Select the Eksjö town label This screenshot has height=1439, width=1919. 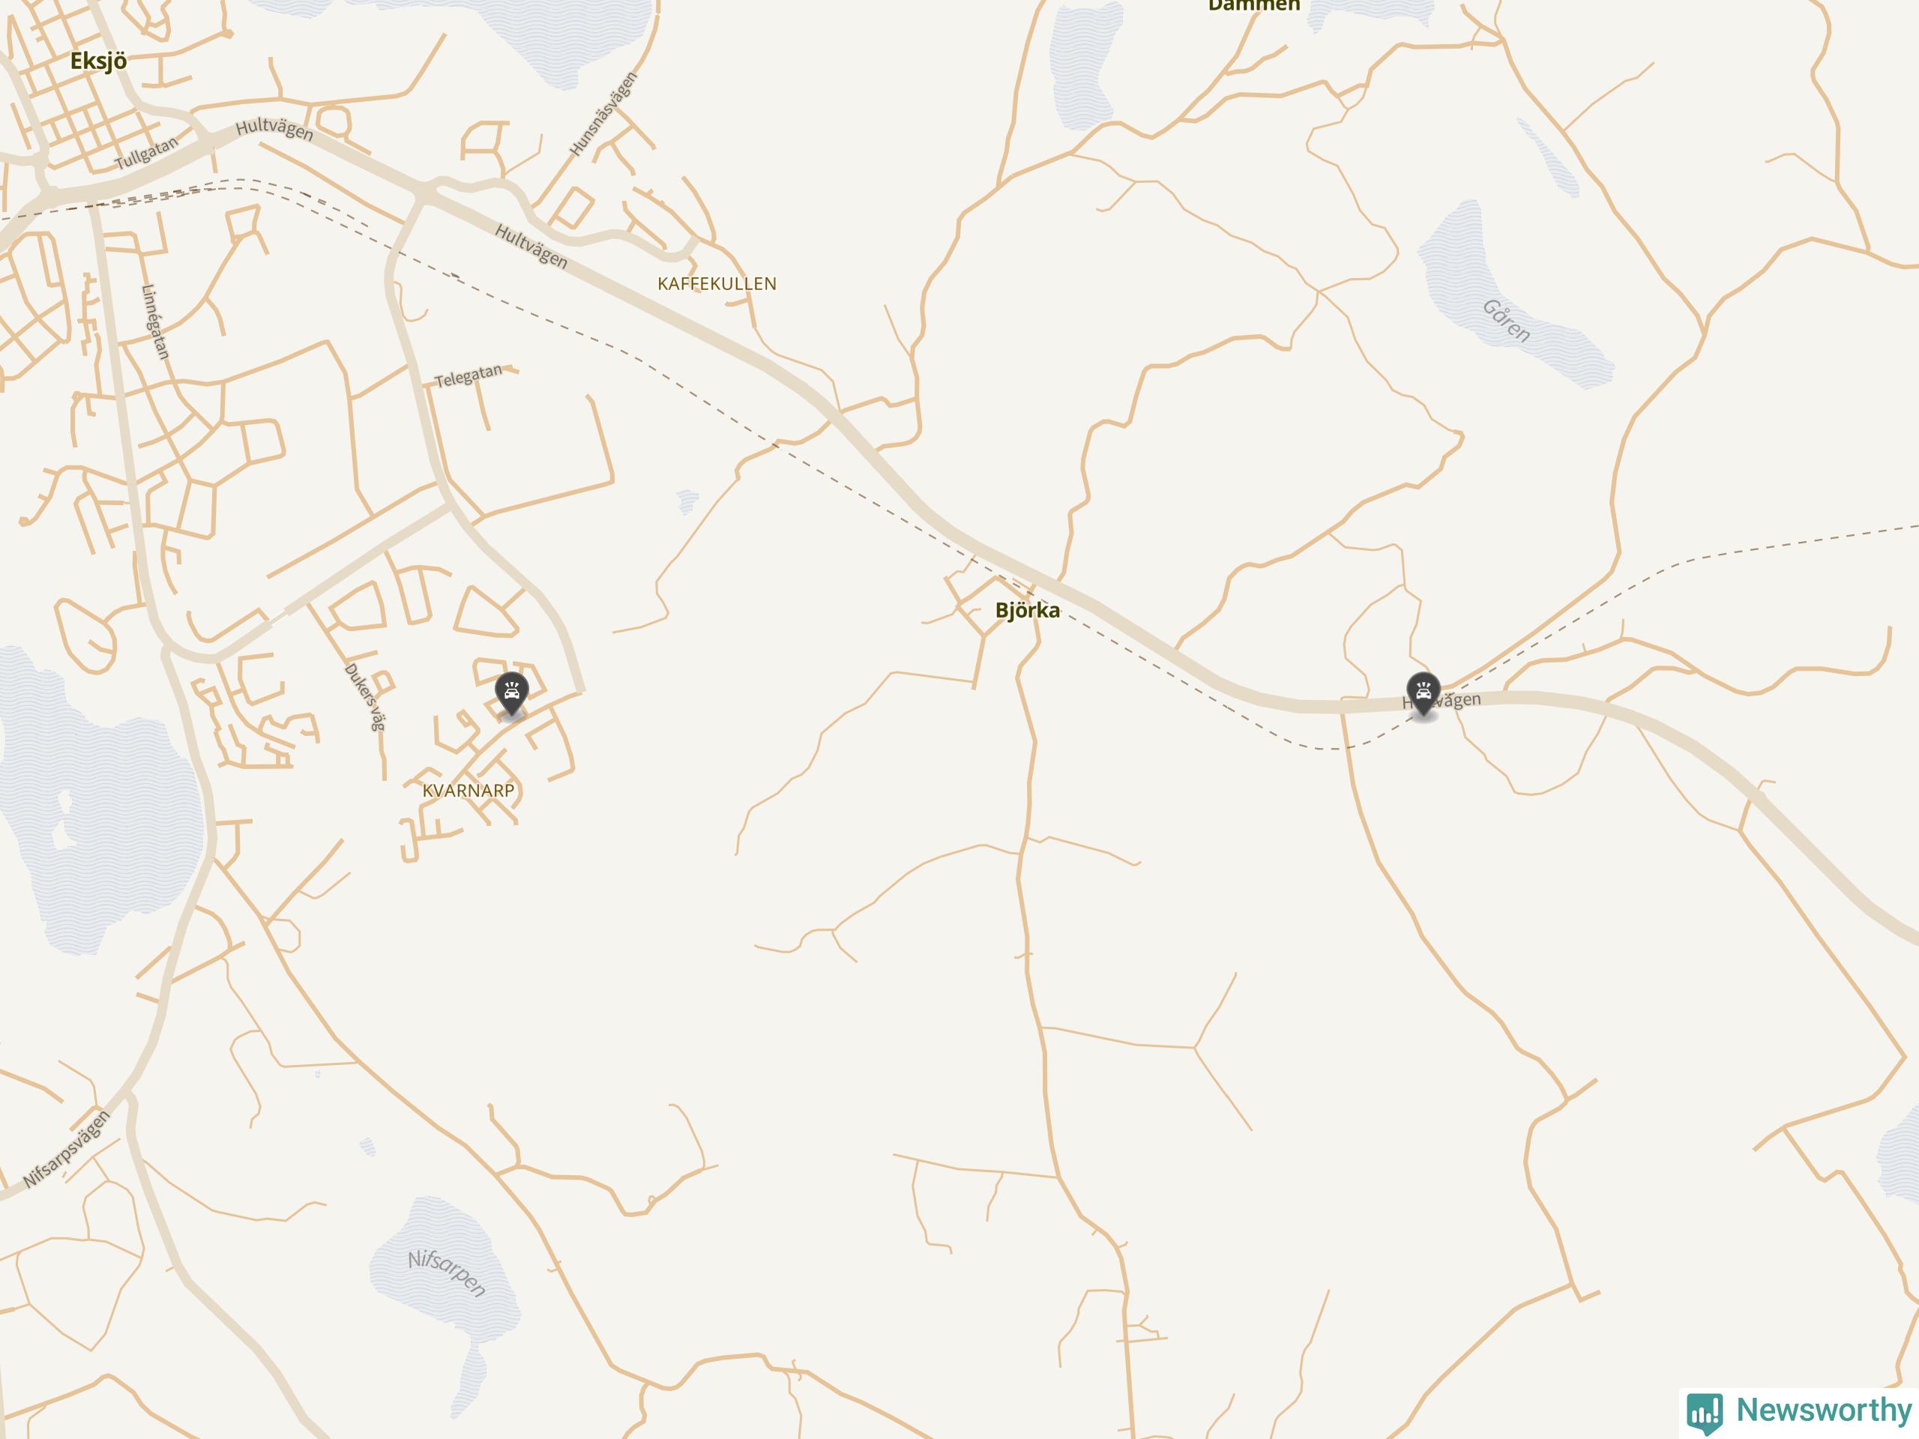pos(99,61)
